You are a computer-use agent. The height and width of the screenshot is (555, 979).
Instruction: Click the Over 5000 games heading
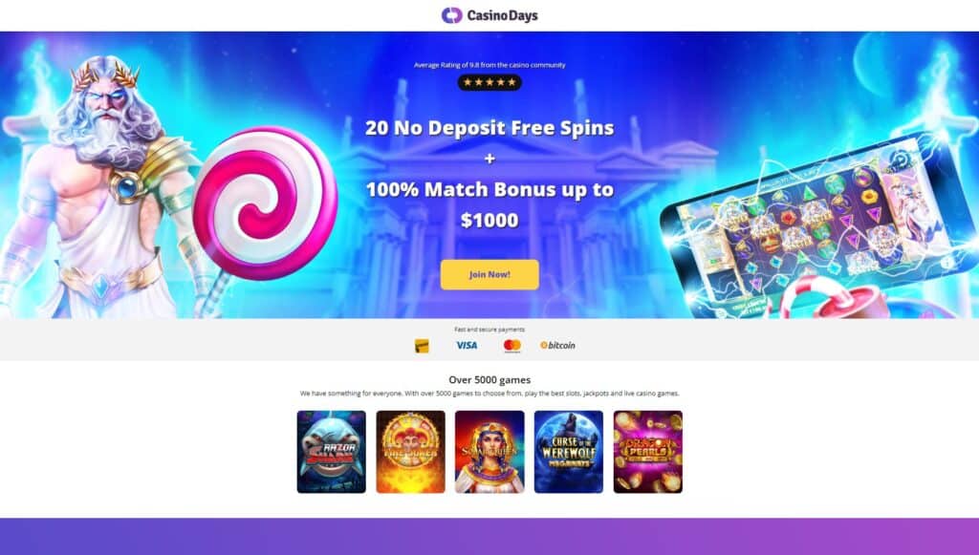[x=489, y=380]
